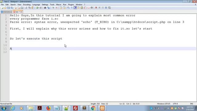The height and width of the screenshot is (111, 197).
Task: Click the Zoom In toolbar icon
Action: (x=53, y=8)
